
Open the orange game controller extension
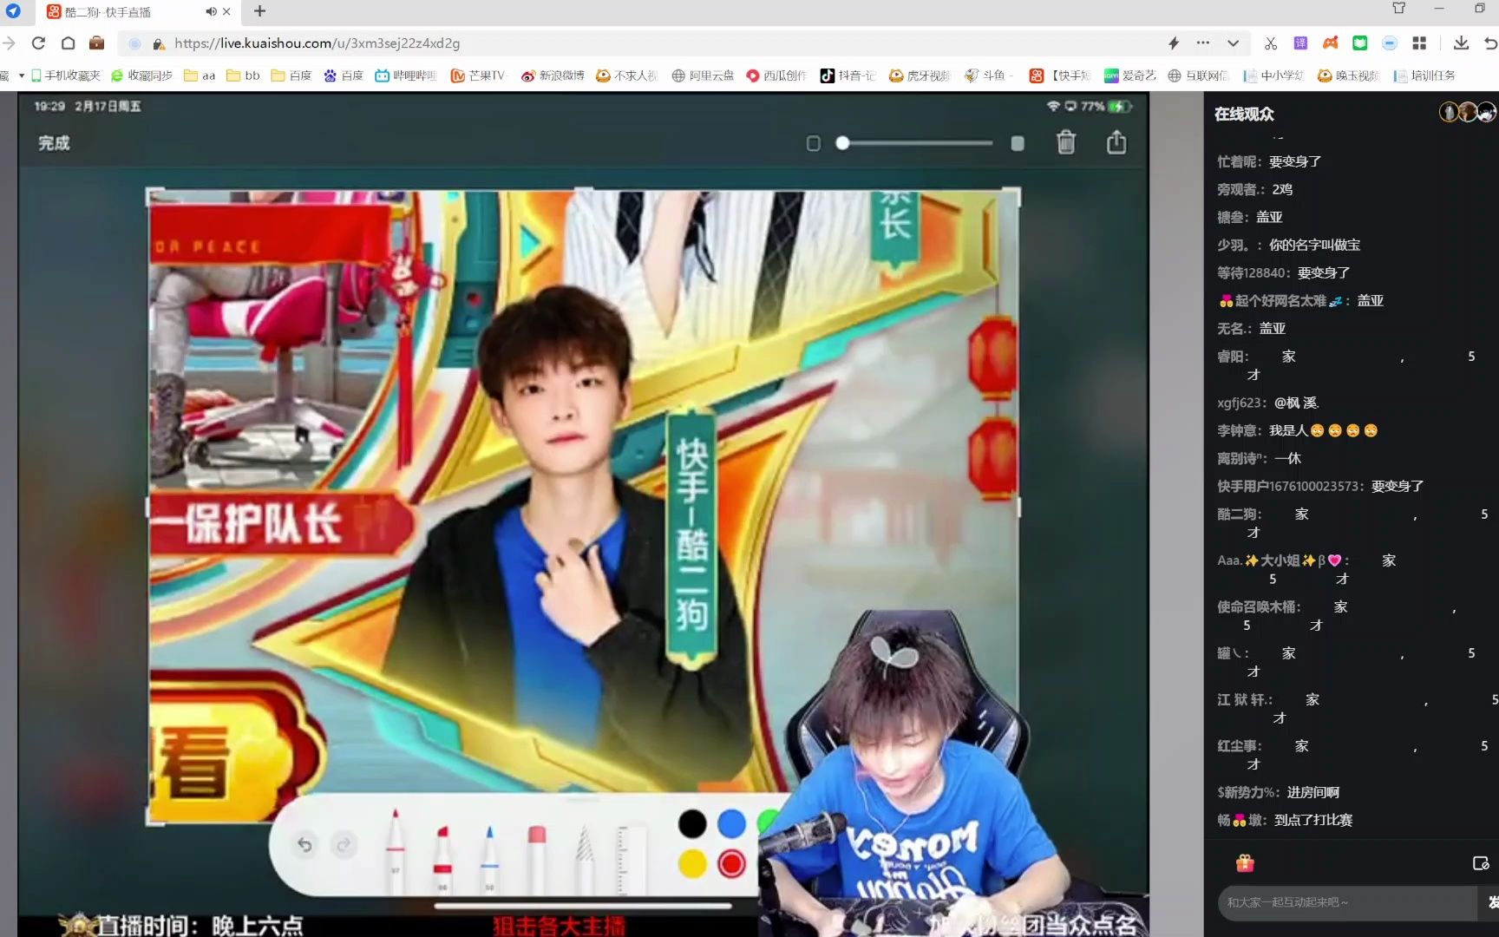pyautogui.click(x=1330, y=43)
